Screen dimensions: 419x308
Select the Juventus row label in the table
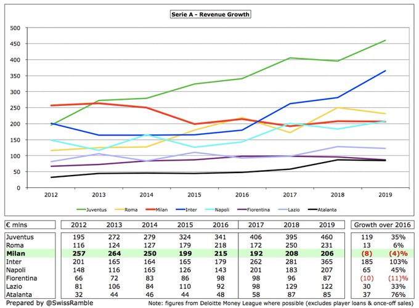[20, 237]
